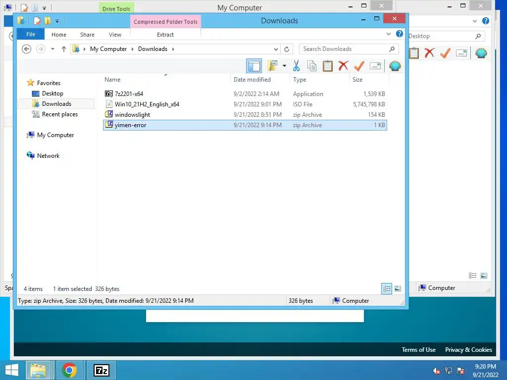Click the arrow after My Computer breadcrumb
Viewport: 507px width, 380px height.
[133, 49]
